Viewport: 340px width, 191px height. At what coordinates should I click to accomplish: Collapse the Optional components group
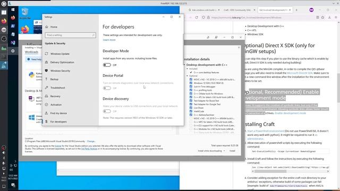pos(188,76)
